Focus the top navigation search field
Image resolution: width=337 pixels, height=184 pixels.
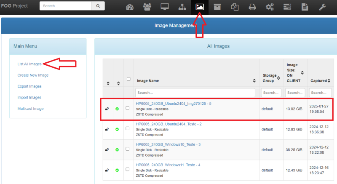[x=66, y=6]
